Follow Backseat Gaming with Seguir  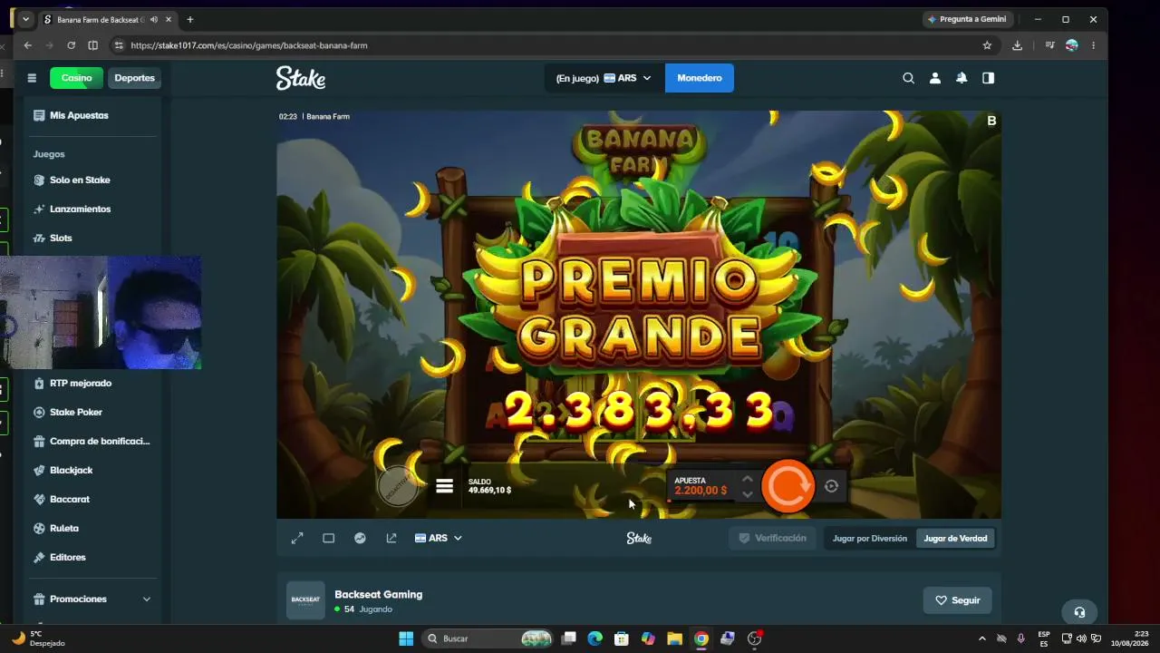coord(958,600)
